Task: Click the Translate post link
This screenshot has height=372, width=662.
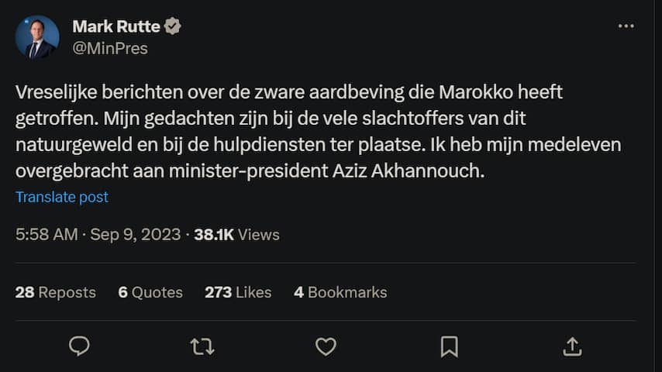Action: 62,197
